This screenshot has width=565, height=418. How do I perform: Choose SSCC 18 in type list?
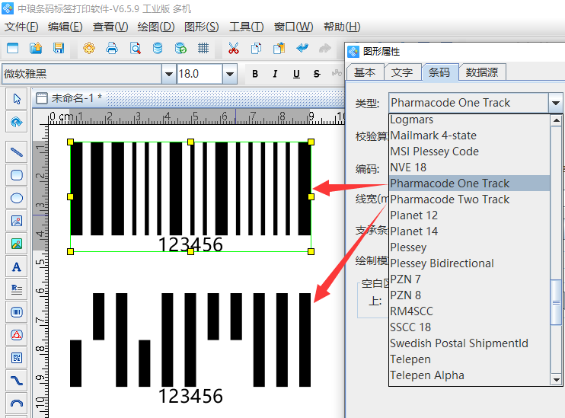(x=470, y=327)
